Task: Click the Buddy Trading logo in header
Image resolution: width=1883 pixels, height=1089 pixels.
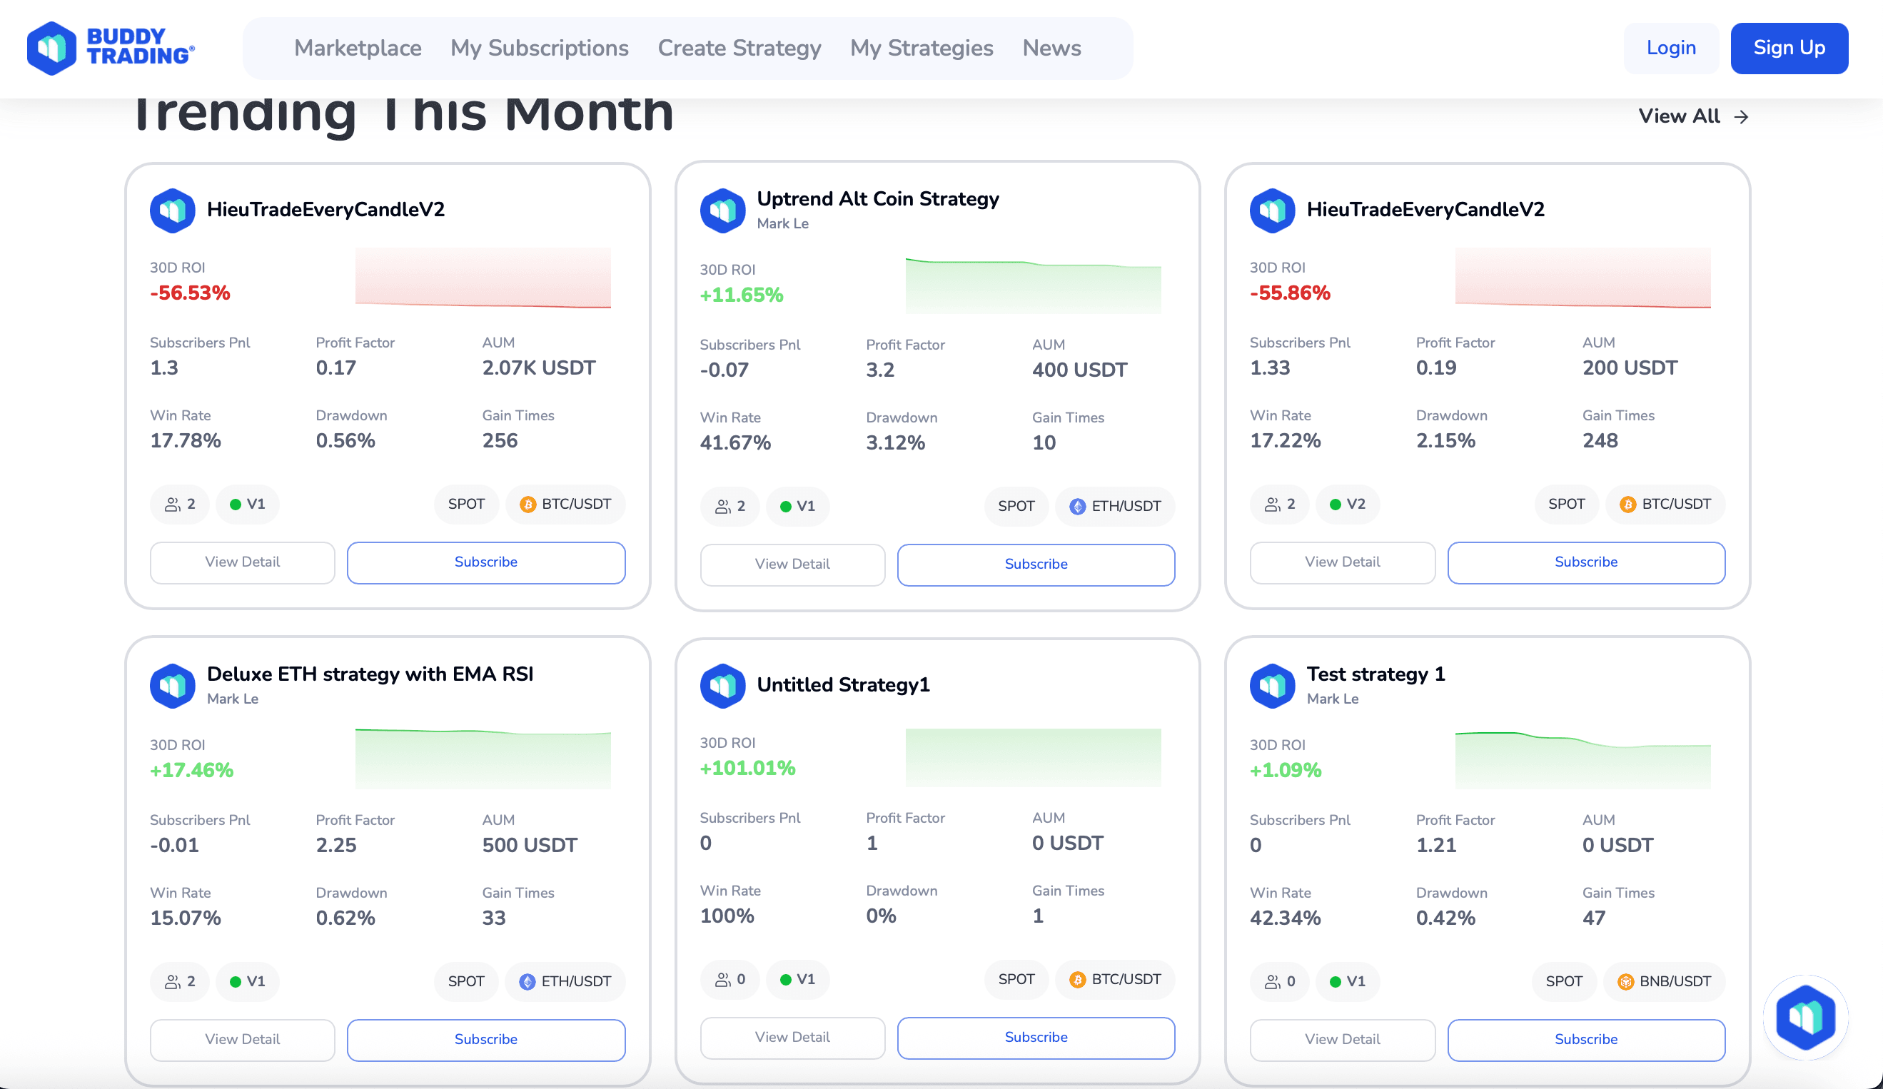Action: [x=111, y=48]
